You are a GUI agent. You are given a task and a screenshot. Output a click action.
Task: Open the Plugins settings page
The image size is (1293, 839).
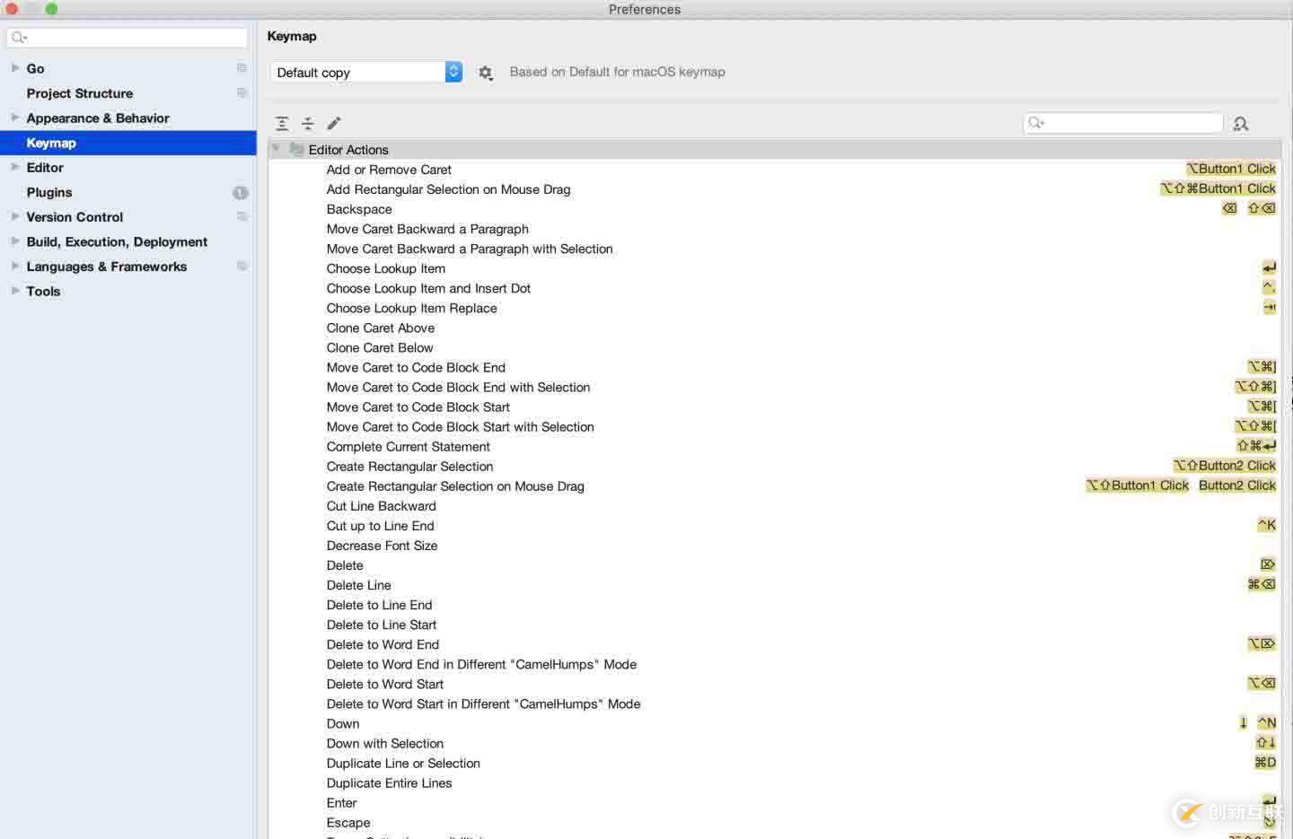(49, 192)
